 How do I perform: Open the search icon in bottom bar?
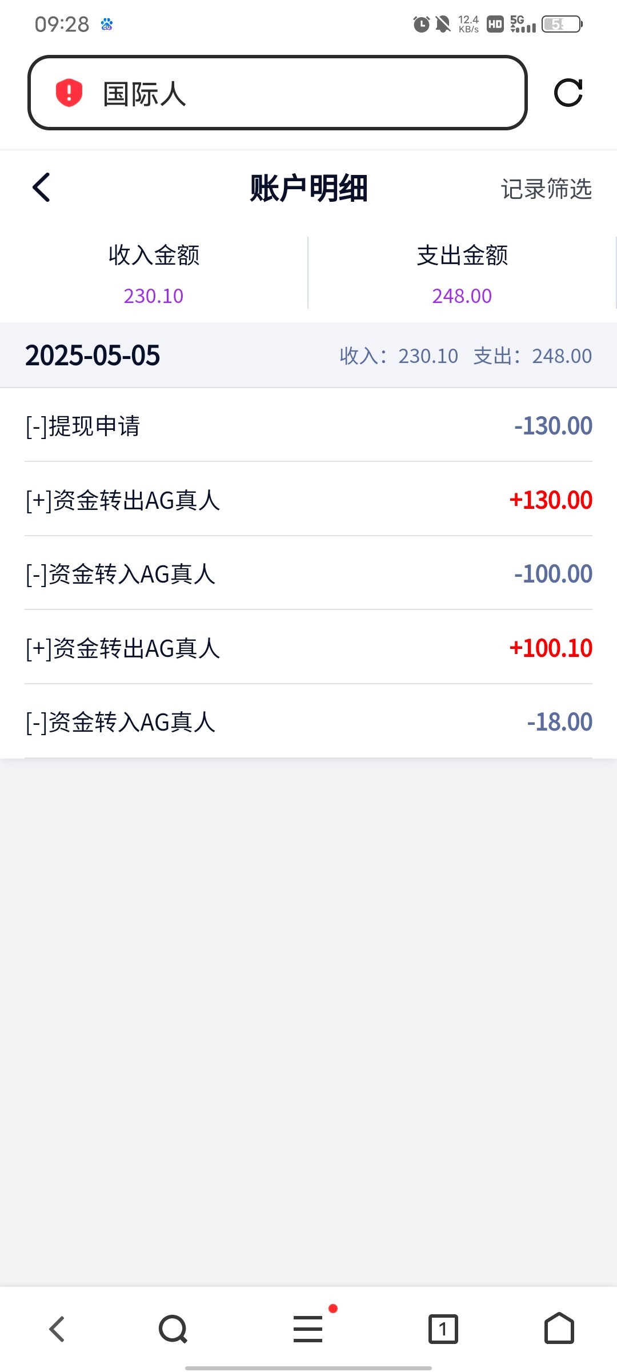pos(173,1329)
